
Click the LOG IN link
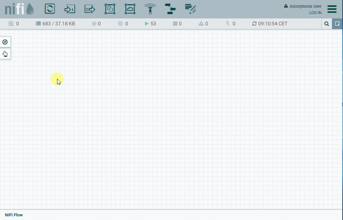pyautogui.click(x=315, y=13)
